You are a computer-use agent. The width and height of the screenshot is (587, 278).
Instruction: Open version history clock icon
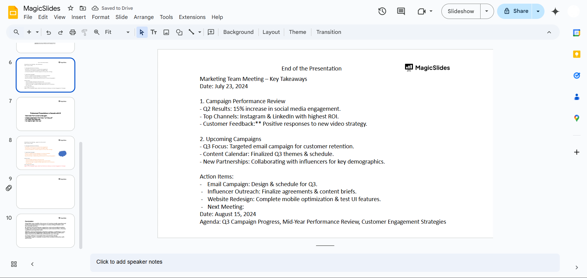[x=382, y=11]
